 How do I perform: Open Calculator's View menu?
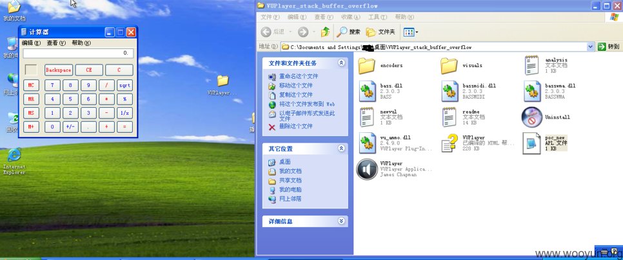(x=56, y=43)
